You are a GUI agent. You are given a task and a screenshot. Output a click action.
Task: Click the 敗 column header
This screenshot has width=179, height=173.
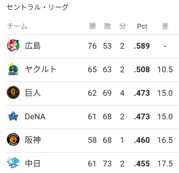click(108, 26)
